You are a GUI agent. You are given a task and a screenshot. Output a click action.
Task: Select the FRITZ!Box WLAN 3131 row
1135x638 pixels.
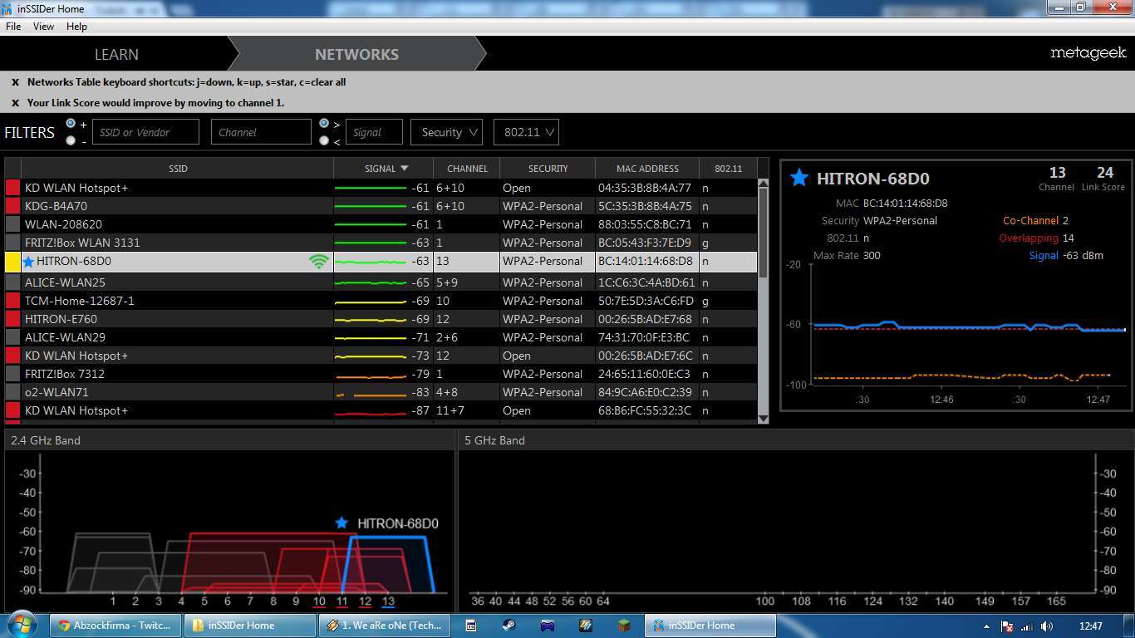(x=381, y=243)
